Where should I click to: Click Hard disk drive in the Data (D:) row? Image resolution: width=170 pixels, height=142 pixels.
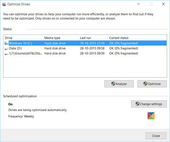[55, 48]
